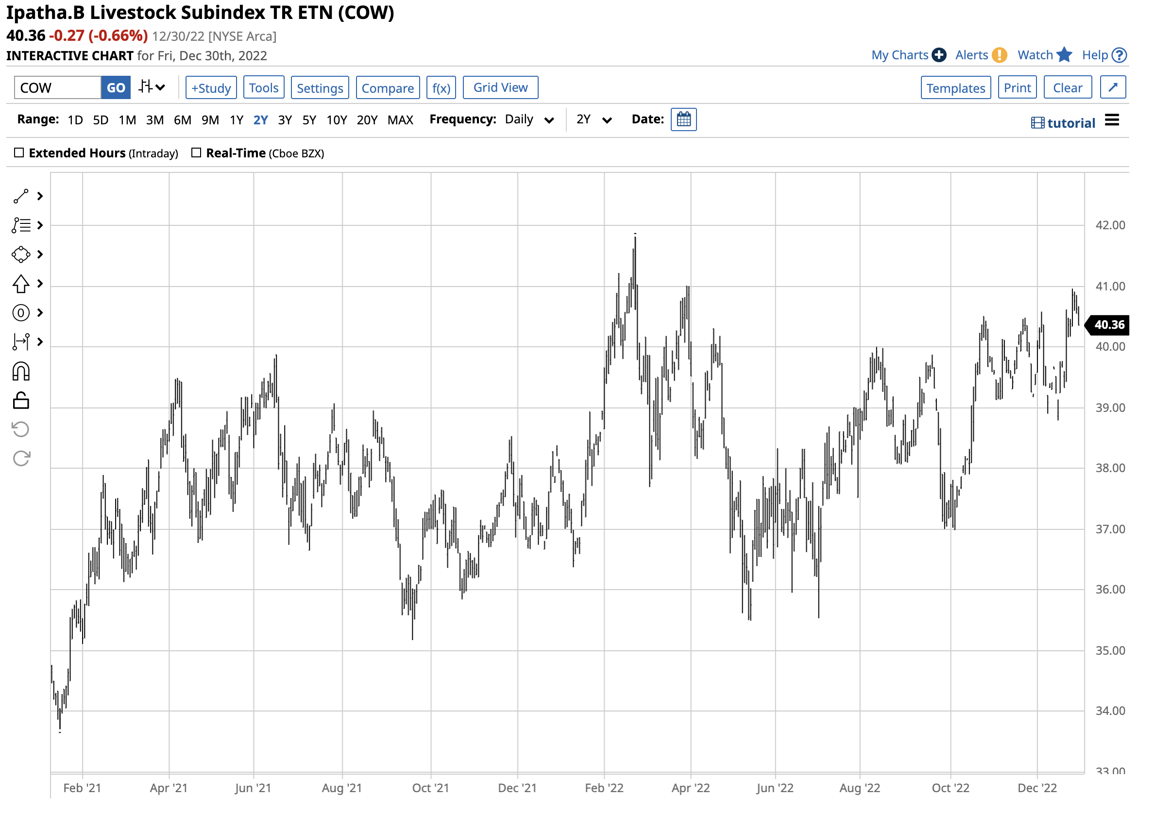Click the COW symbol input field
Image resolution: width=1155 pixels, height=813 pixels.
[57, 88]
